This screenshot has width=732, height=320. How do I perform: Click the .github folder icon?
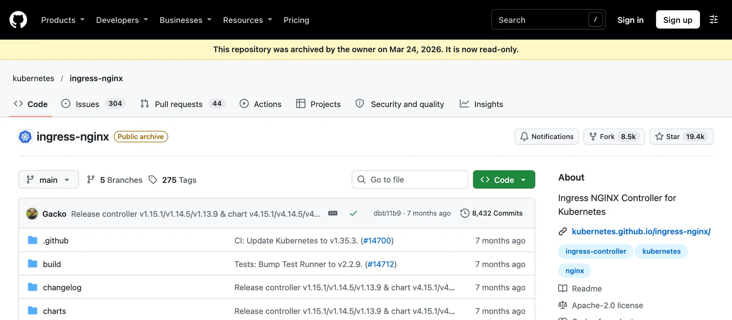pos(32,240)
